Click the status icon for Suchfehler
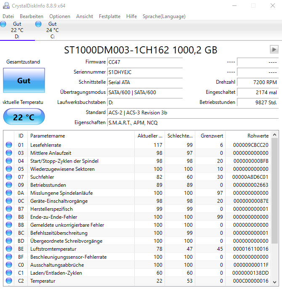Viewport: 282px width, 289px height. coord(9,177)
